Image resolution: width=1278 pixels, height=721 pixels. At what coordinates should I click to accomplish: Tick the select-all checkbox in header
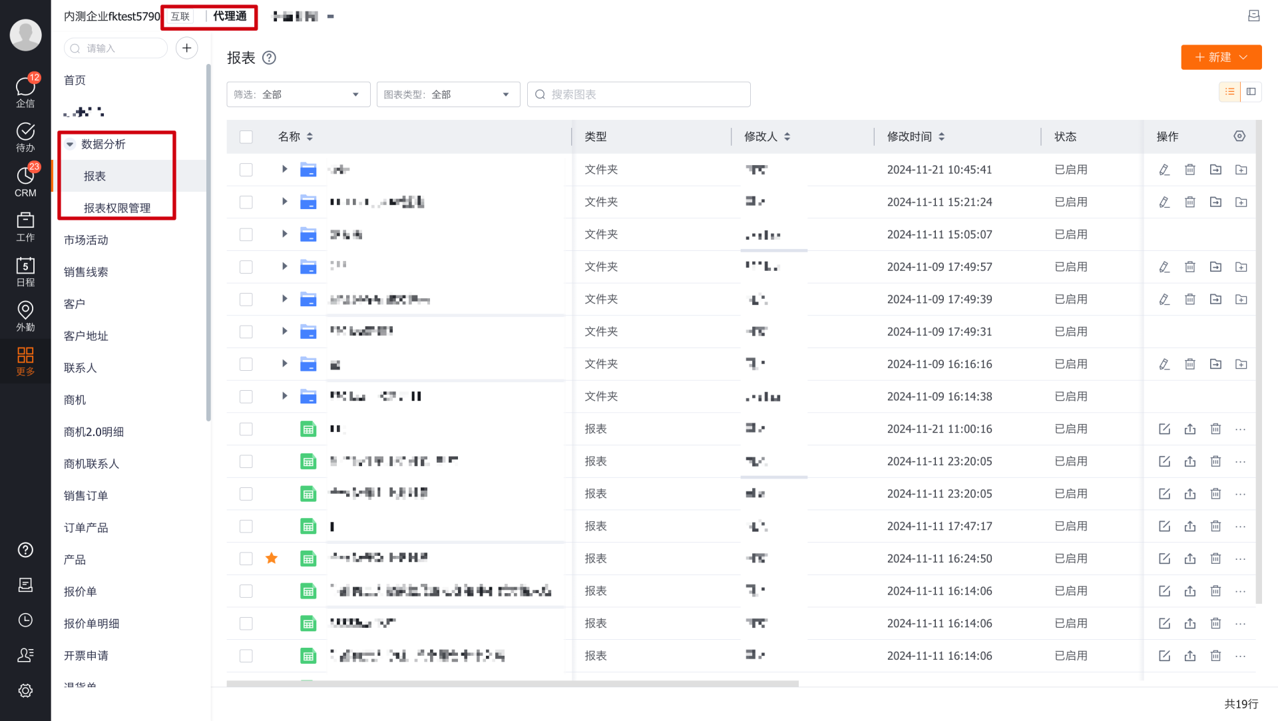pos(246,136)
